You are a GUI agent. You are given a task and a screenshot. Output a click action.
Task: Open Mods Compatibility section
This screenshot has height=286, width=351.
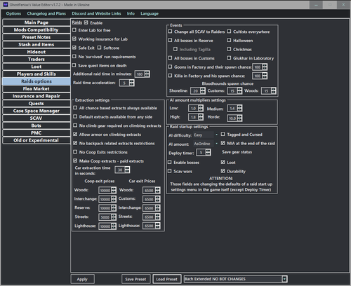coord(37,29)
